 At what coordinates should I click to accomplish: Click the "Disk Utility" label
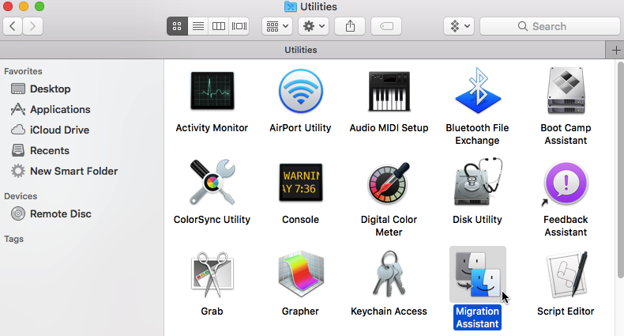tap(478, 220)
